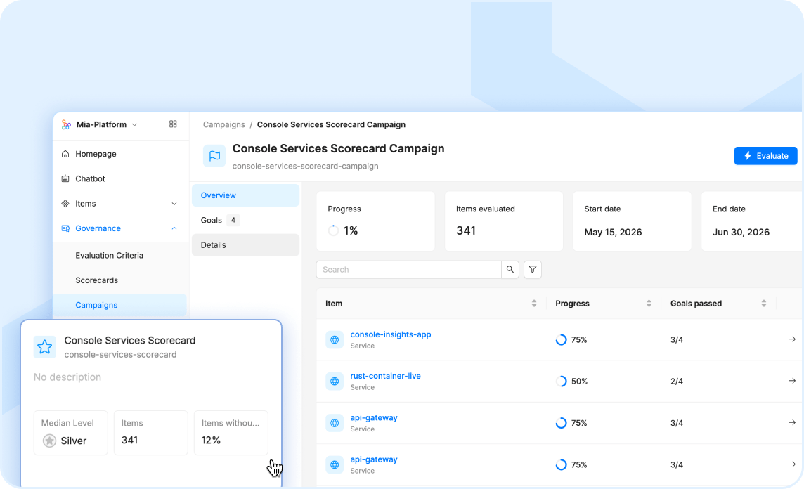Open rust-container-live row arrow
This screenshot has width=804, height=489.
coord(791,381)
